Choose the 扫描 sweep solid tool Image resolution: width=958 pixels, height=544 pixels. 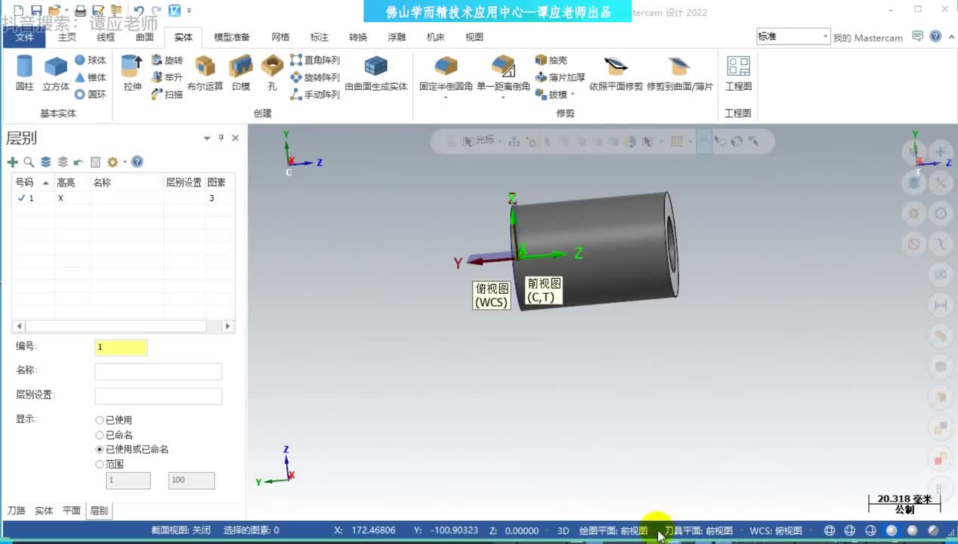(x=167, y=94)
